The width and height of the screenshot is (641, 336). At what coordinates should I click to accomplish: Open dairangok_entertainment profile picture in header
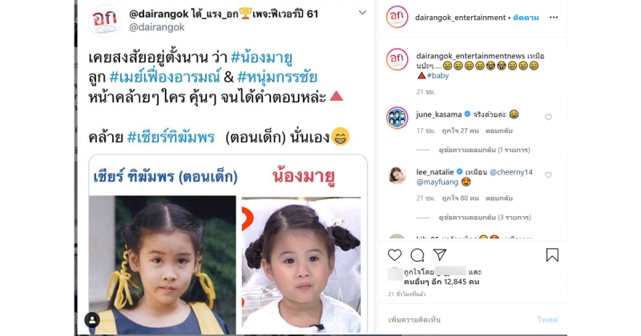pyautogui.click(x=397, y=17)
